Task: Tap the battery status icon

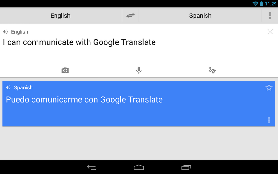Action: click(261, 4)
